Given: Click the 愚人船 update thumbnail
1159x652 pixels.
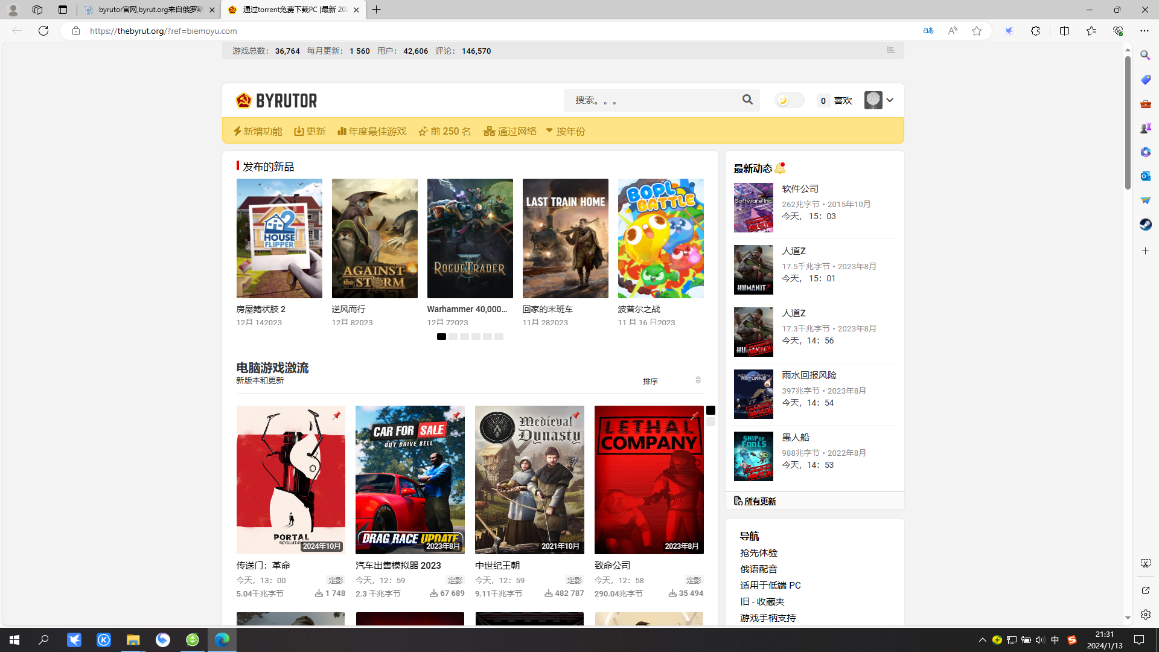Looking at the screenshot, I should tap(753, 456).
